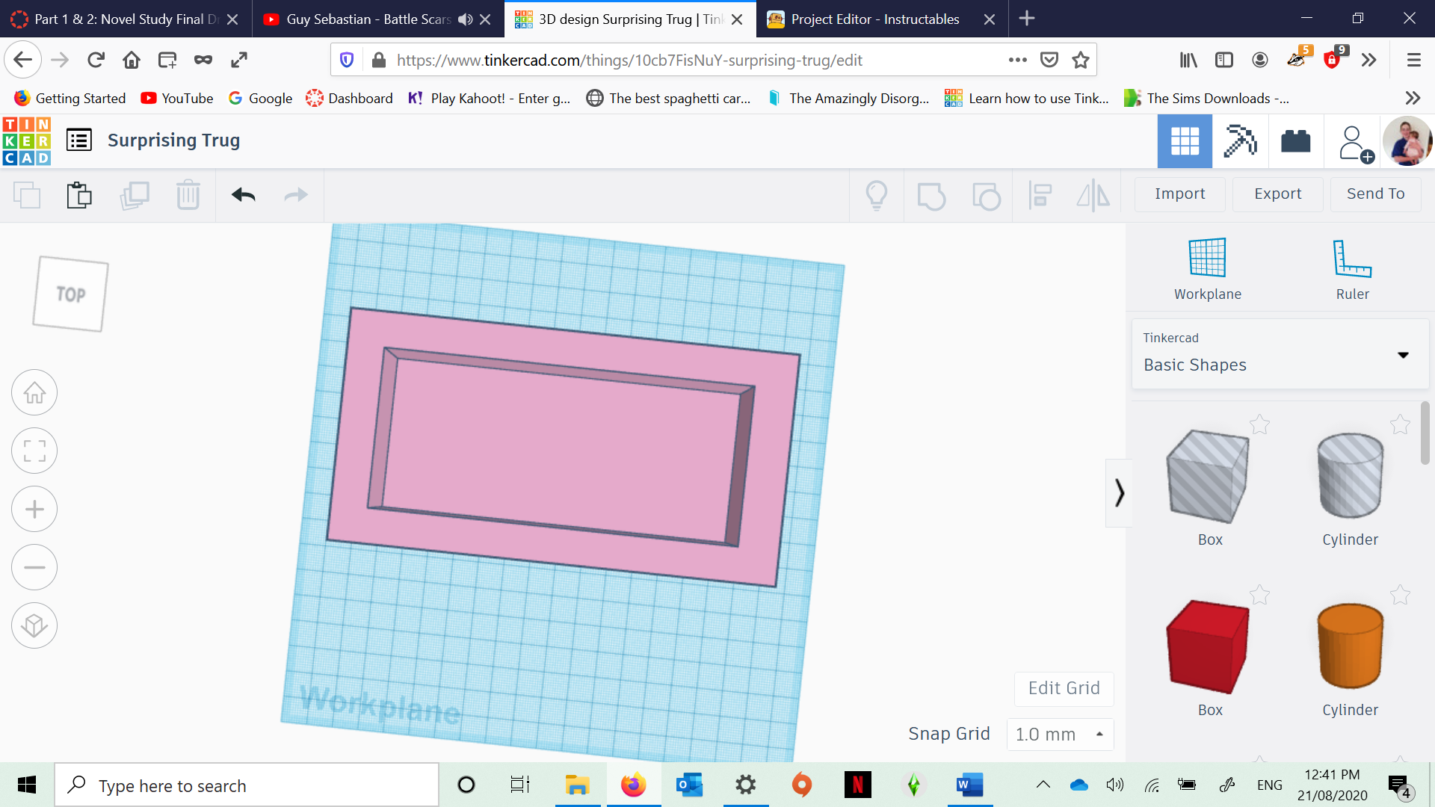Open the Dashboard bookmark
Viewport: 1435px width, 807px height.
(349, 99)
